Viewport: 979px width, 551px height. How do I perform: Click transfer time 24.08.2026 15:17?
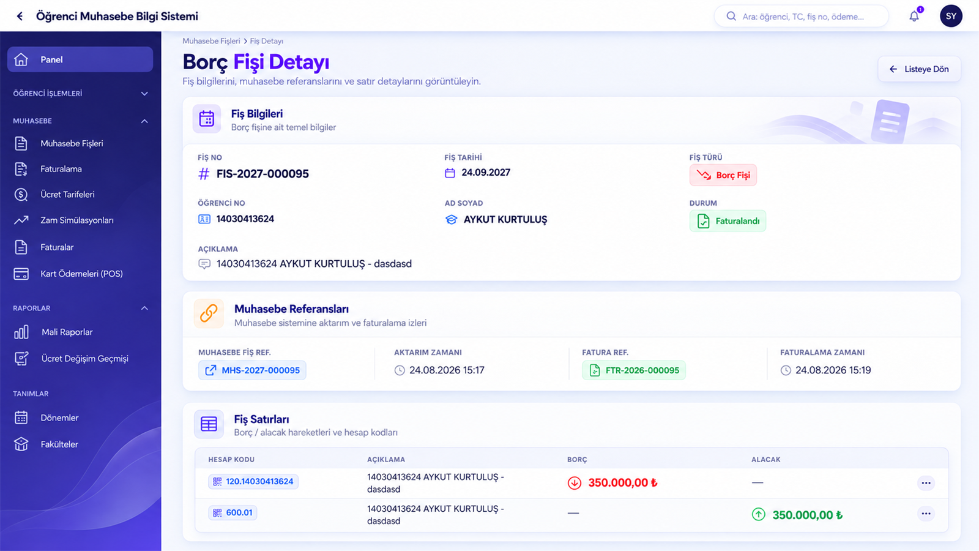pos(447,370)
